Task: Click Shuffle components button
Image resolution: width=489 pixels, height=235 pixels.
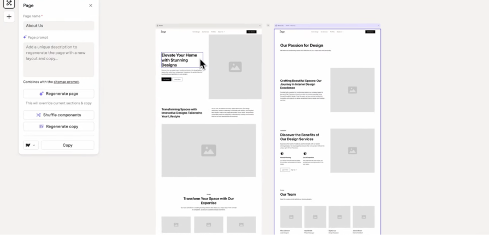Action: tap(58, 115)
